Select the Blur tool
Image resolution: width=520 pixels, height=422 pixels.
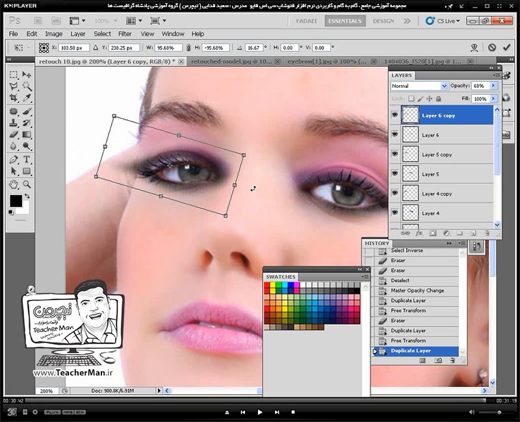click(13, 146)
